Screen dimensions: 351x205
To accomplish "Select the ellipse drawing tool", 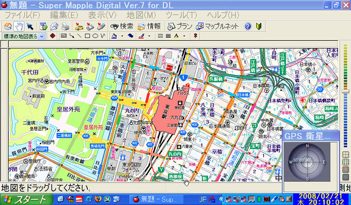I will (95, 35).
